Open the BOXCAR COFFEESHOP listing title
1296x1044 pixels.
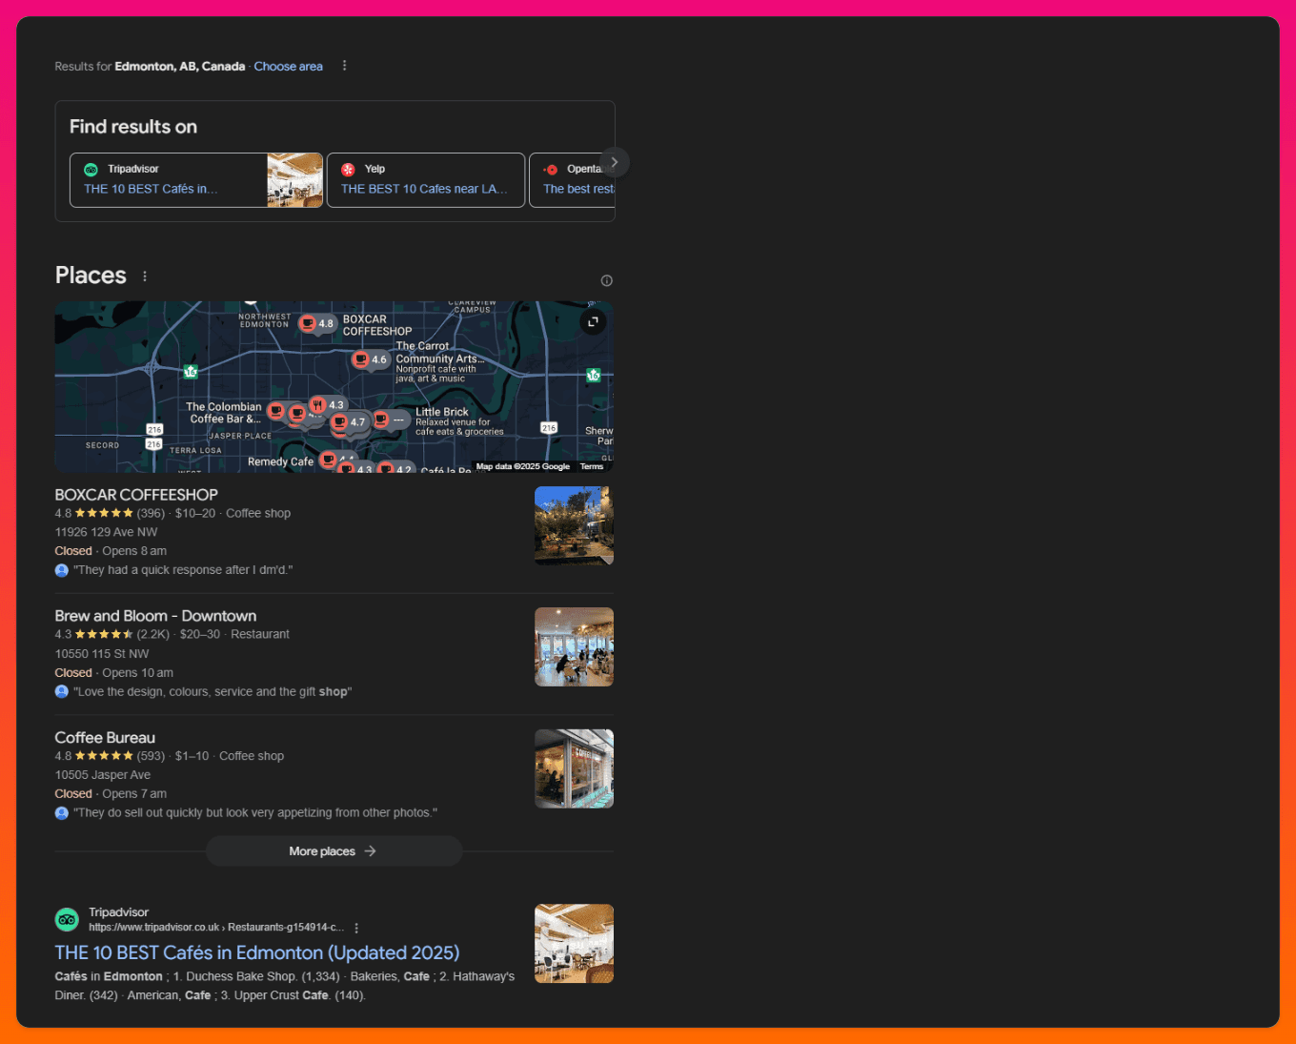click(x=136, y=495)
